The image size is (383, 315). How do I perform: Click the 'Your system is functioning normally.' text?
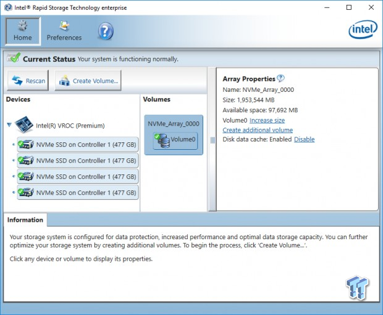click(128, 59)
